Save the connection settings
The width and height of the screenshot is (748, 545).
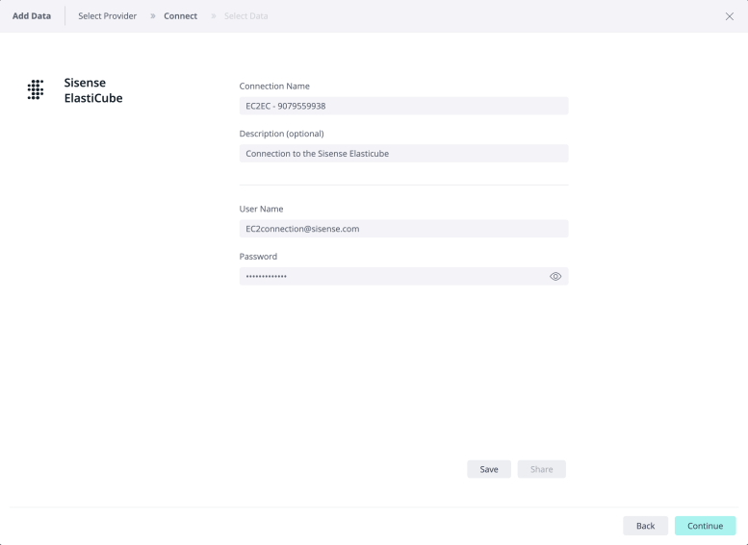point(489,469)
